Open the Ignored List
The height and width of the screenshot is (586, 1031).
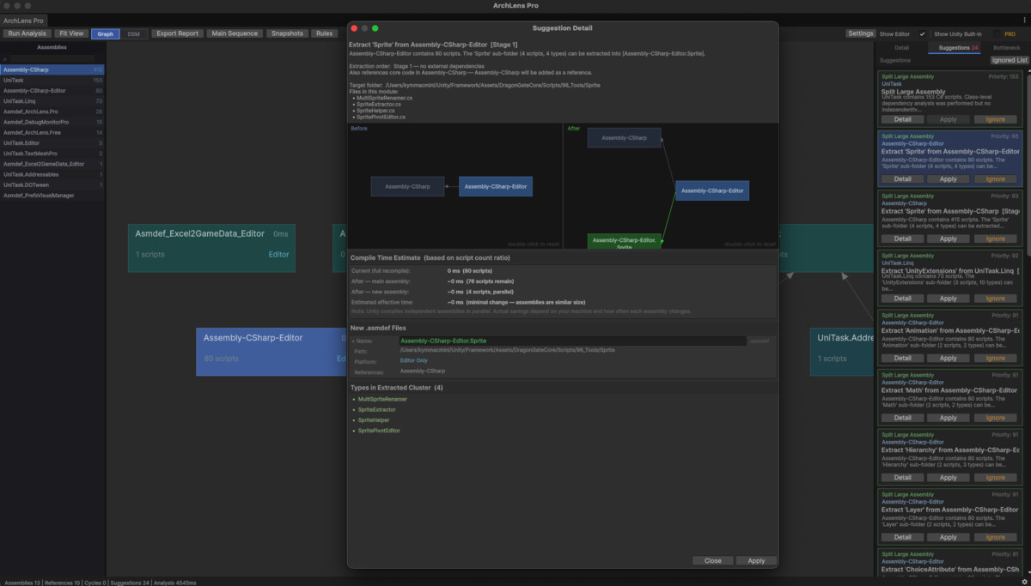(x=1010, y=61)
